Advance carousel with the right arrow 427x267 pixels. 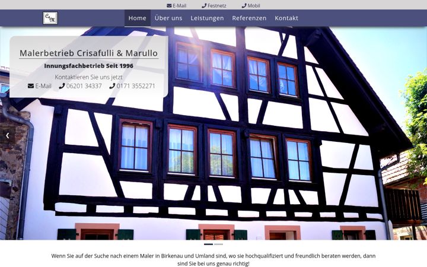(419, 135)
